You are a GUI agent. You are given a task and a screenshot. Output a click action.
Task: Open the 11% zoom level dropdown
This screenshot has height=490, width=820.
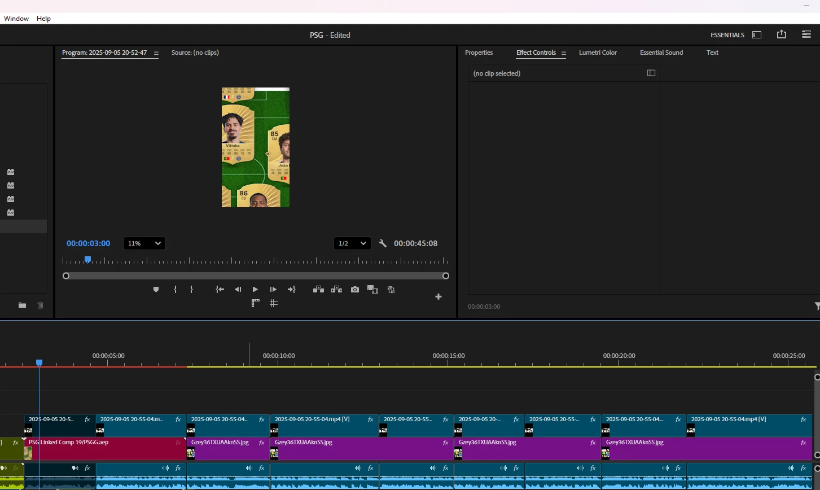pyautogui.click(x=144, y=243)
